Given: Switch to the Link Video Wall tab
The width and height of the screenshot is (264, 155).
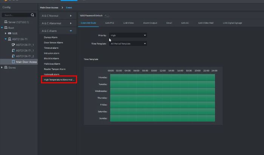Looking at the screenshot, I should [206, 23].
